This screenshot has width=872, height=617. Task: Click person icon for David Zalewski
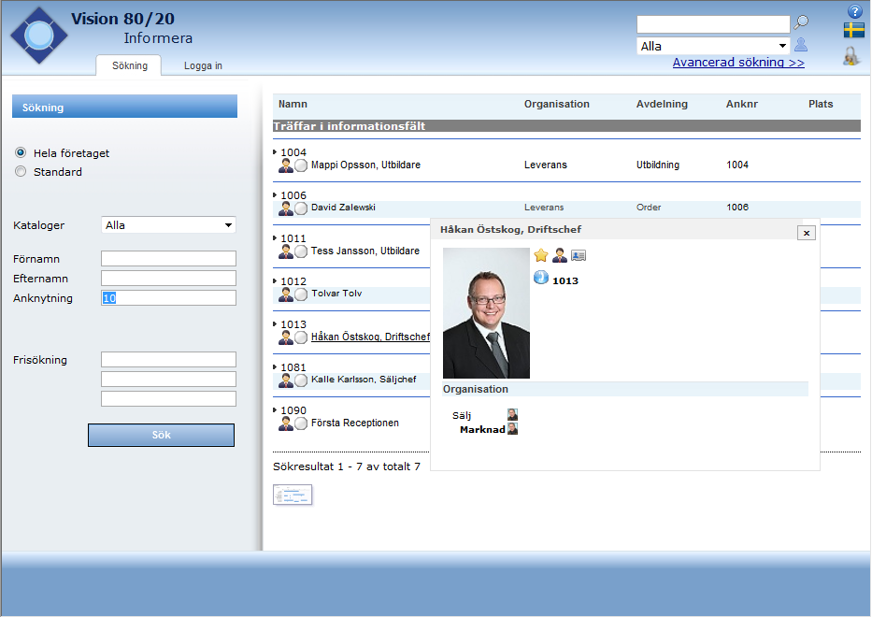[x=286, y=208]
